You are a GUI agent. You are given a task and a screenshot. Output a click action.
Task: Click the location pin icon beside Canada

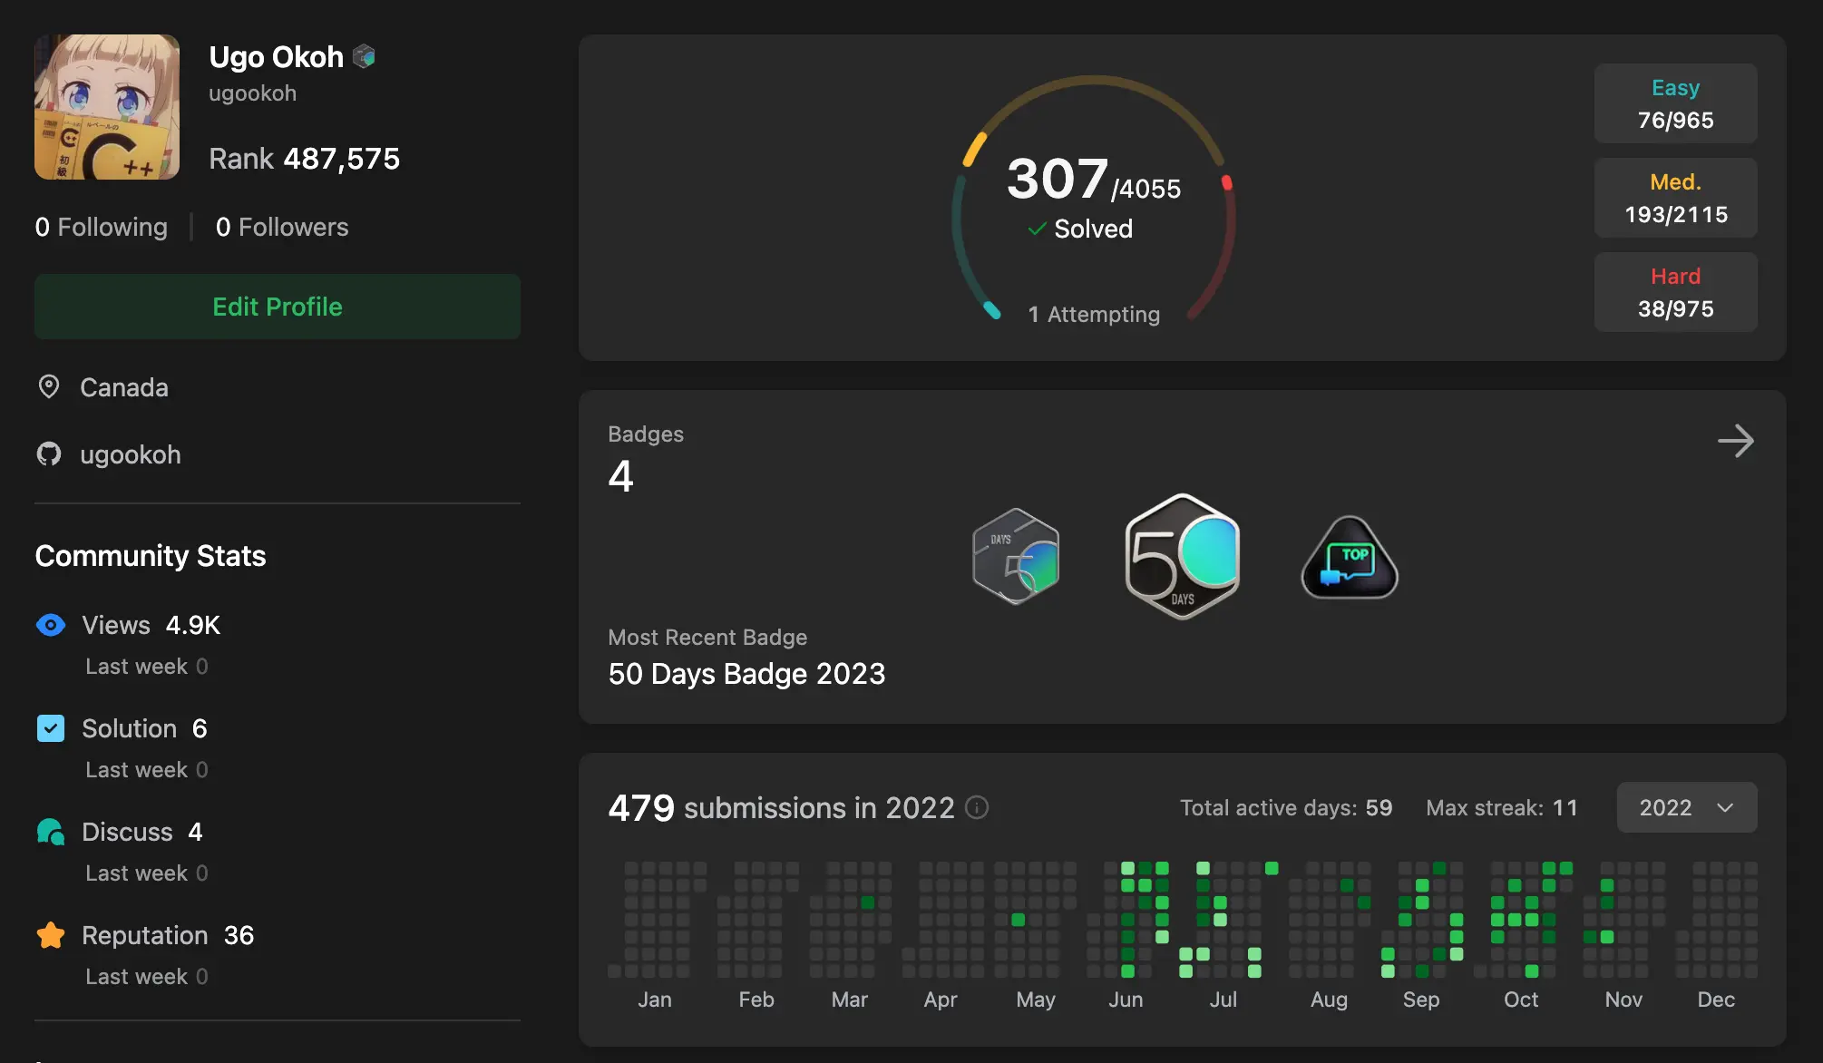tap(49, 387)
